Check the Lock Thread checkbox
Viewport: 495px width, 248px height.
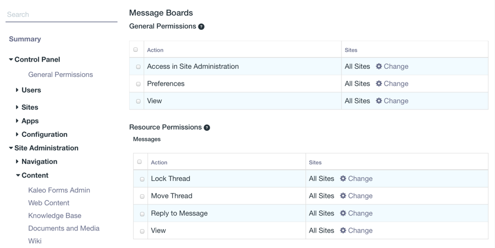tap(142, 179)
